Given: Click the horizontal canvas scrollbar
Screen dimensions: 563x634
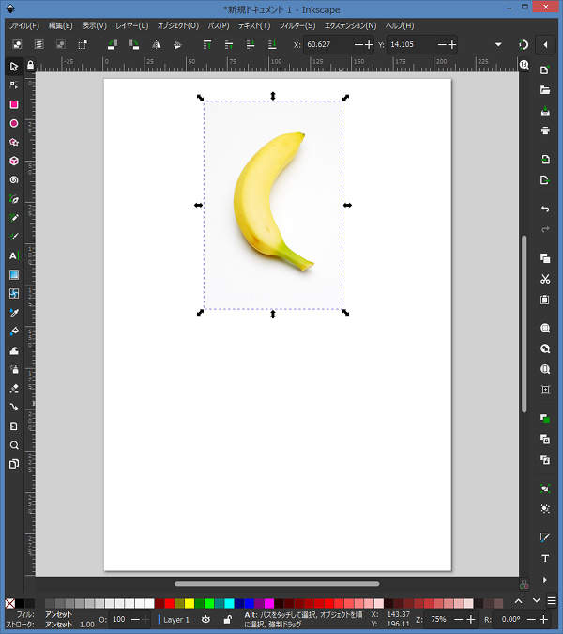Looking at the screenshot, I should click(x=277, y=584).
